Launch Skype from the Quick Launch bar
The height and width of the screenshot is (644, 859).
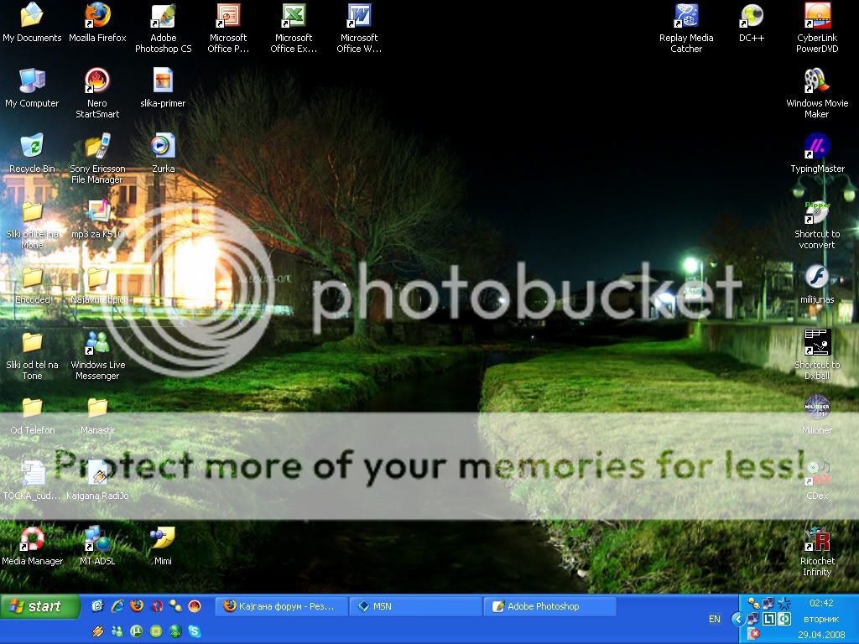coord(195,631)
